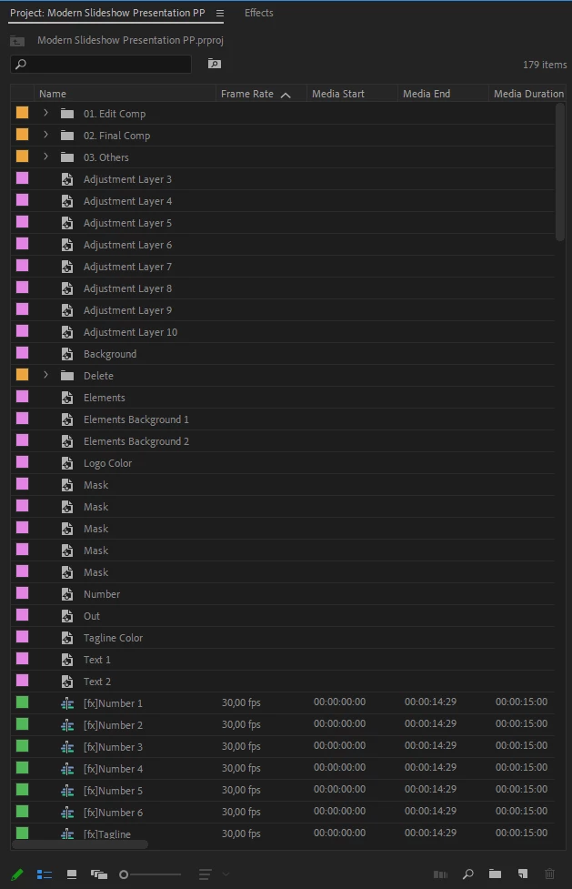This screenshot has height=889, width=572.
Task: Click the vertical scrollbar of the item list
Action: pyautogui.click(x=560, y=172)
